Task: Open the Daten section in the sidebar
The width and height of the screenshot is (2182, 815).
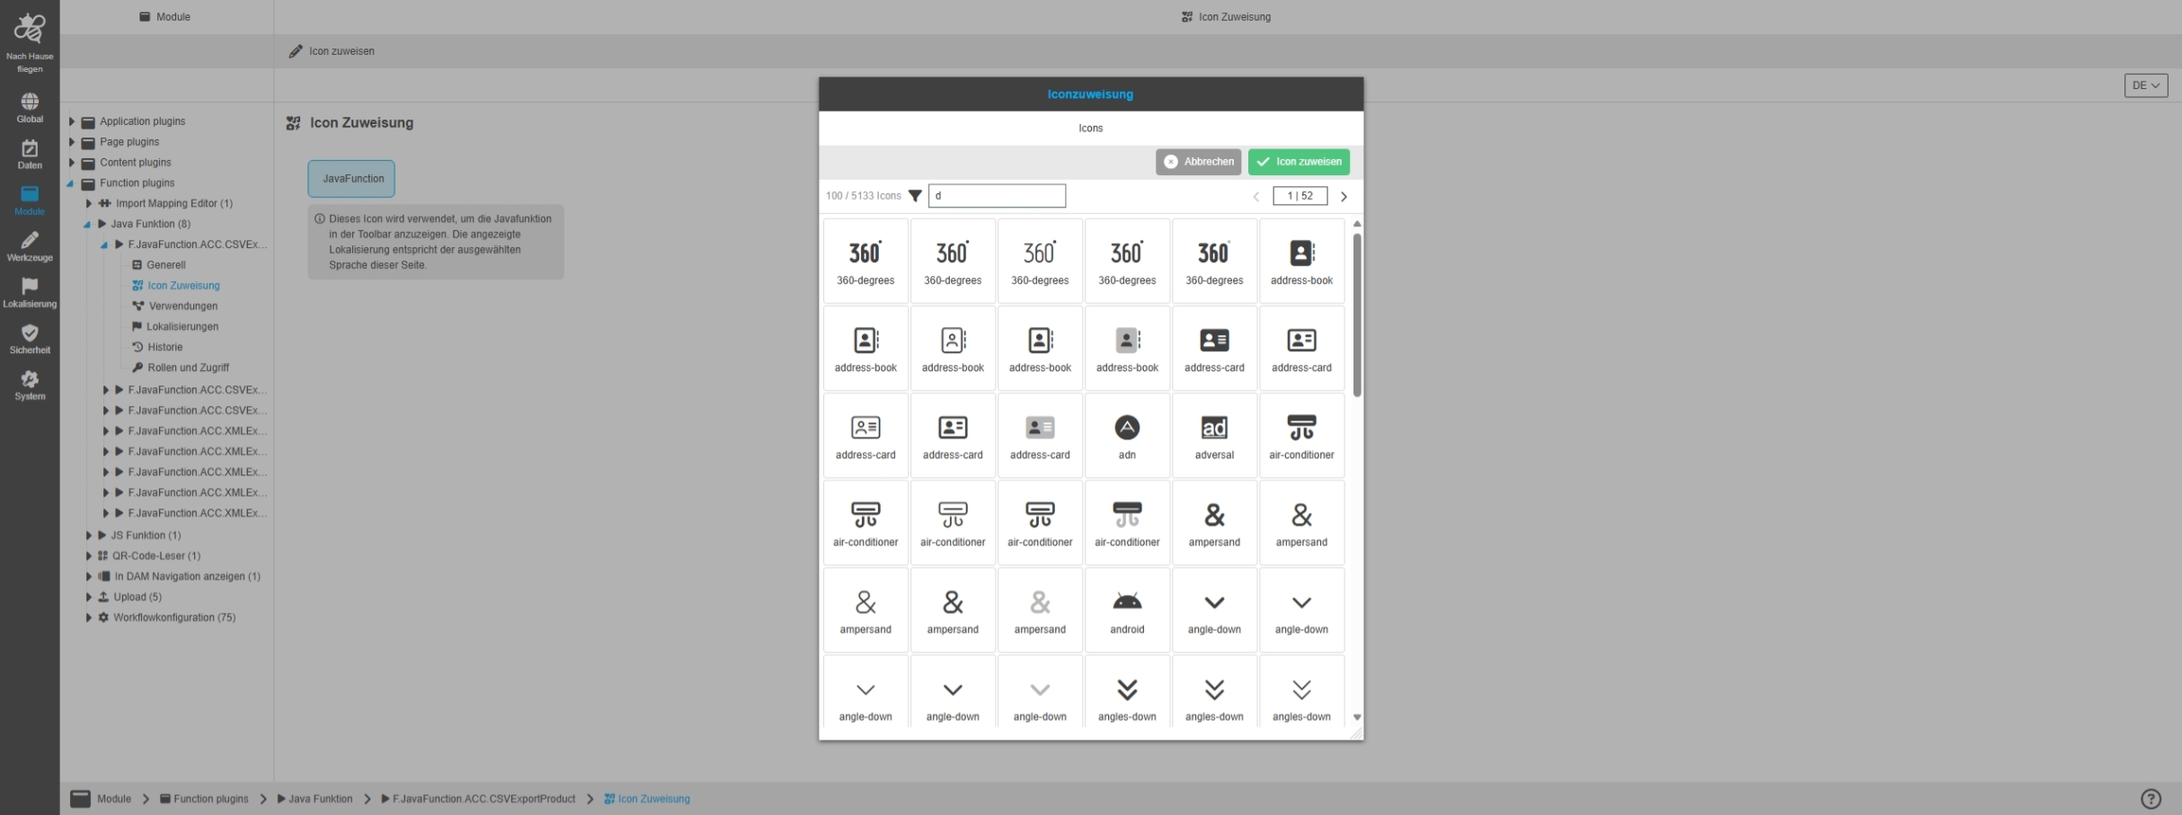Action: click(x=30, y=155)
